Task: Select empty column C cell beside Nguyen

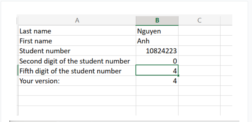Action: (199, 31)
